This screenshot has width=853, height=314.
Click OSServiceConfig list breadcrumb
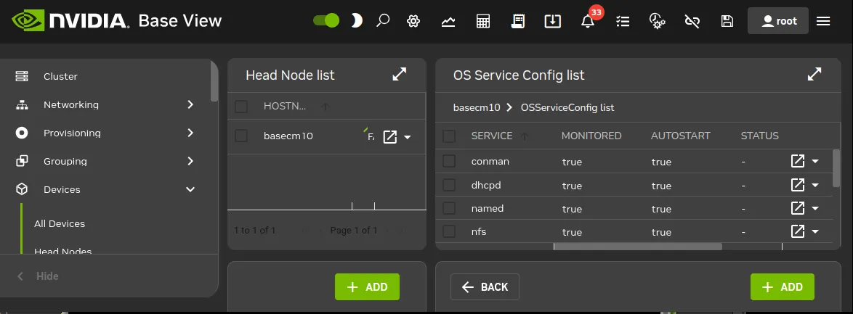coord(567,107)
